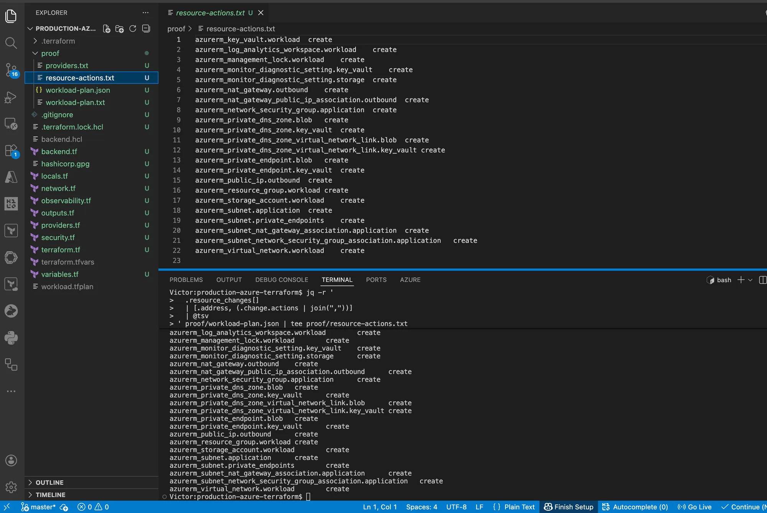Viewport: 767px width, 513px height.
Task: Switch to the AZURE panel tab
Action: click(410, 280)
